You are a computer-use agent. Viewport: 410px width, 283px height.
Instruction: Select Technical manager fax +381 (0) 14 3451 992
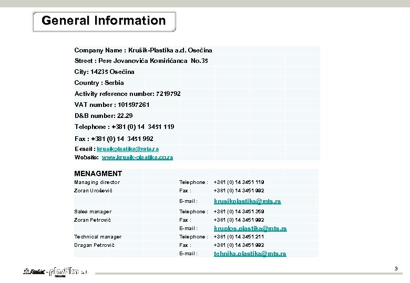click(x=239, y=245)
